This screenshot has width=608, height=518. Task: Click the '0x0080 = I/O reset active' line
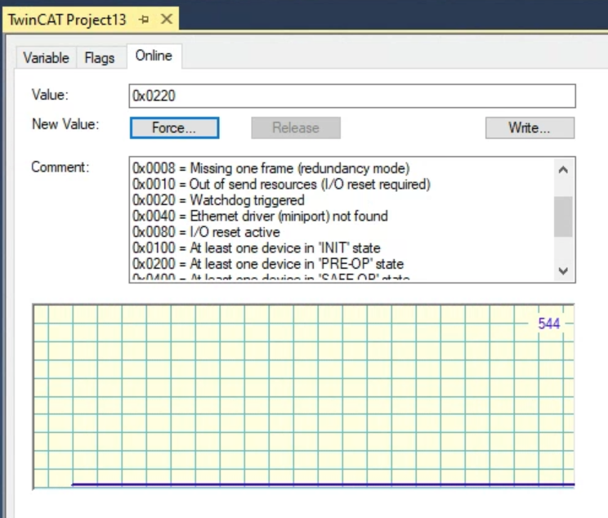206,232
